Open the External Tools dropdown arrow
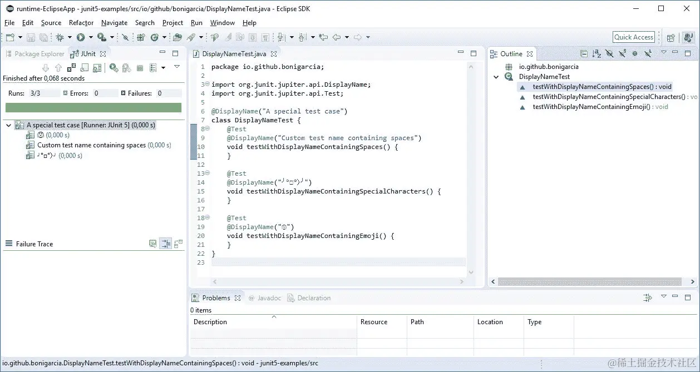Viewport: 700px width, 372px height. point(112,37)
